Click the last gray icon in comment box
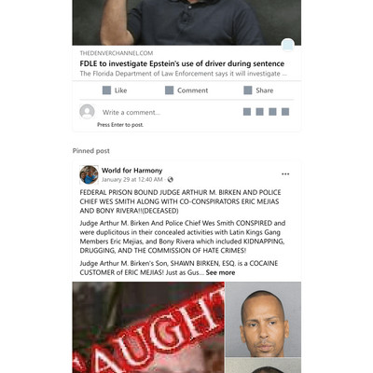Image resolution: width=373 pixels, height=373 pixels. 285,112
